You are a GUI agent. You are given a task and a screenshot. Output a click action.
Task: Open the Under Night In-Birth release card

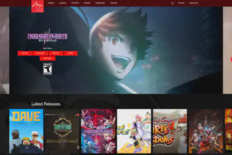pos(98,131)
